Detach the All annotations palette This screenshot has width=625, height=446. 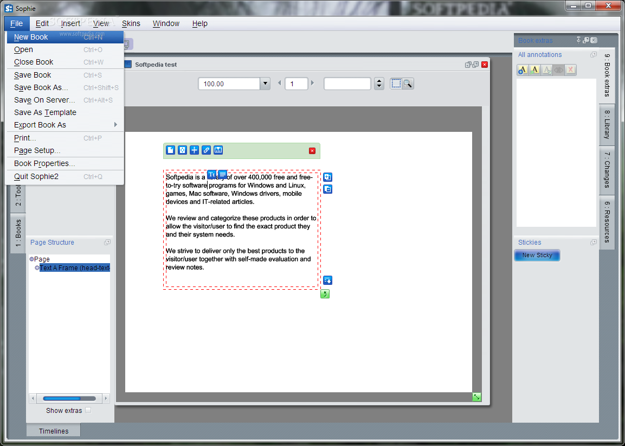[594, 55]
